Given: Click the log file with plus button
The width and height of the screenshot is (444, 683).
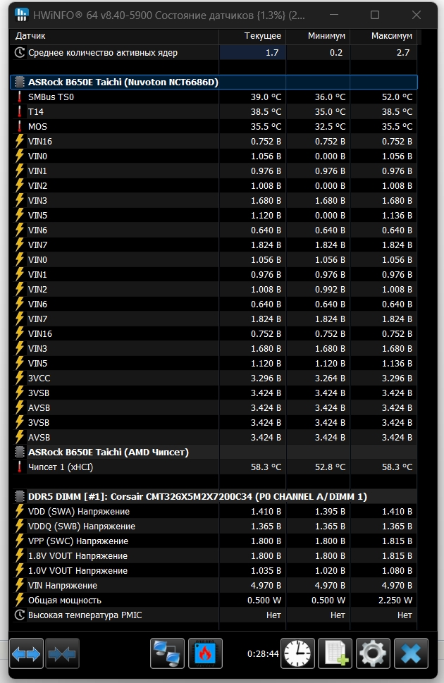Looking at the screenshot, I should (335, 653).
